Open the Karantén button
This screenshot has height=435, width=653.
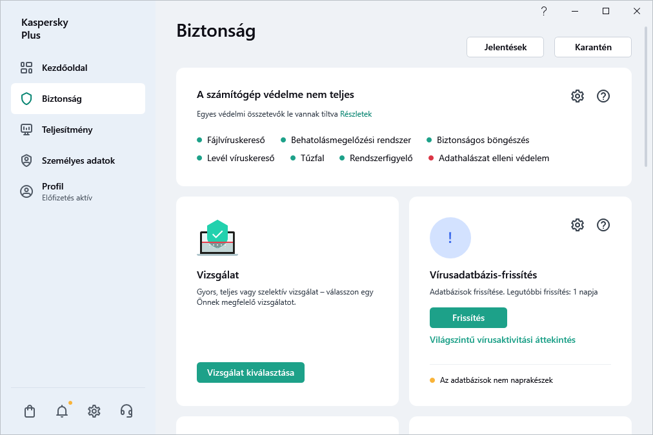coord(593,47)
